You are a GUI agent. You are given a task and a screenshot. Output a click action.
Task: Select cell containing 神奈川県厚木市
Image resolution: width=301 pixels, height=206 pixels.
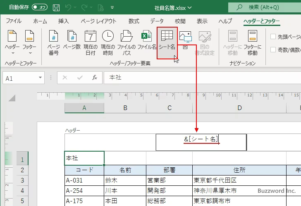pos(239,191)
